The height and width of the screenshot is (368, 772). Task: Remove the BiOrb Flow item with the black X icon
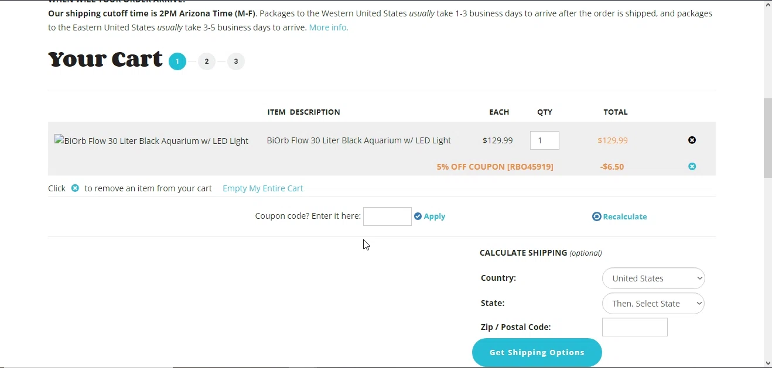[x=692, y=140]
